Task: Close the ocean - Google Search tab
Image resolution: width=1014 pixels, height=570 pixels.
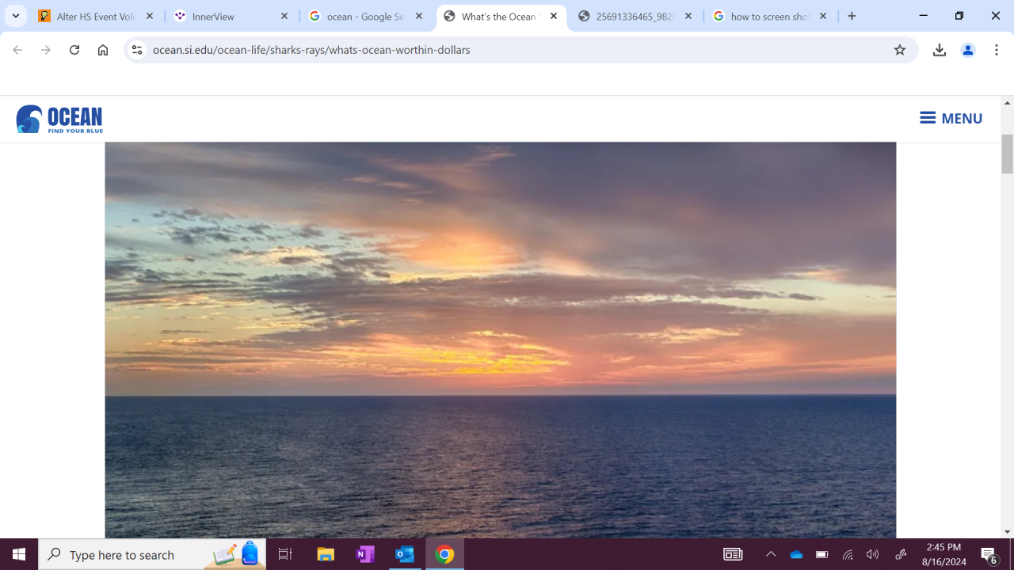Action: [419, 16]
